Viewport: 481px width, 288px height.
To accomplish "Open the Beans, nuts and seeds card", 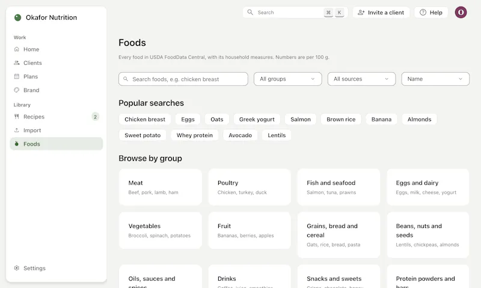I will tap(428, 235).
